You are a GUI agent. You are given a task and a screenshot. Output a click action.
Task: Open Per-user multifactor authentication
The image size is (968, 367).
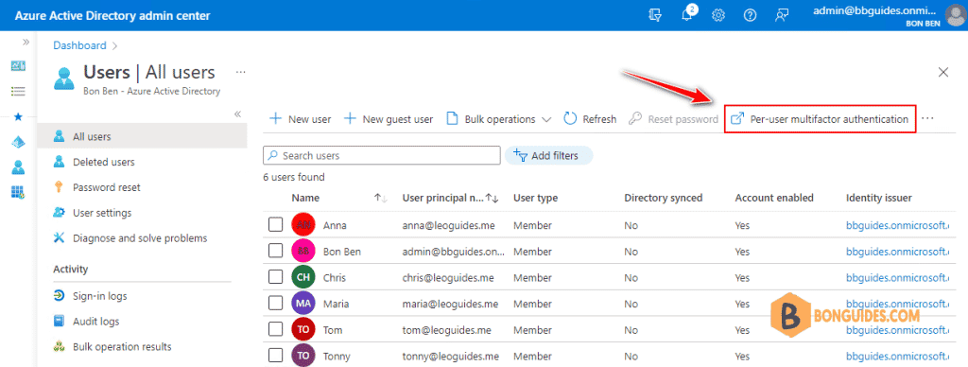[x=820, y=119]
